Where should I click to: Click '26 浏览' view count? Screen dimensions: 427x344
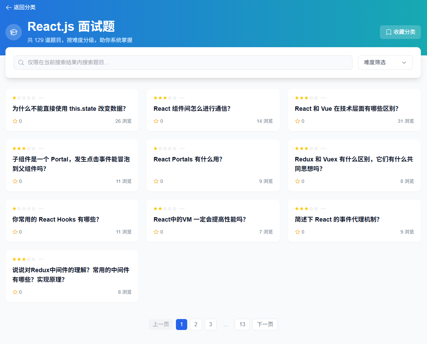pos(123,121)
